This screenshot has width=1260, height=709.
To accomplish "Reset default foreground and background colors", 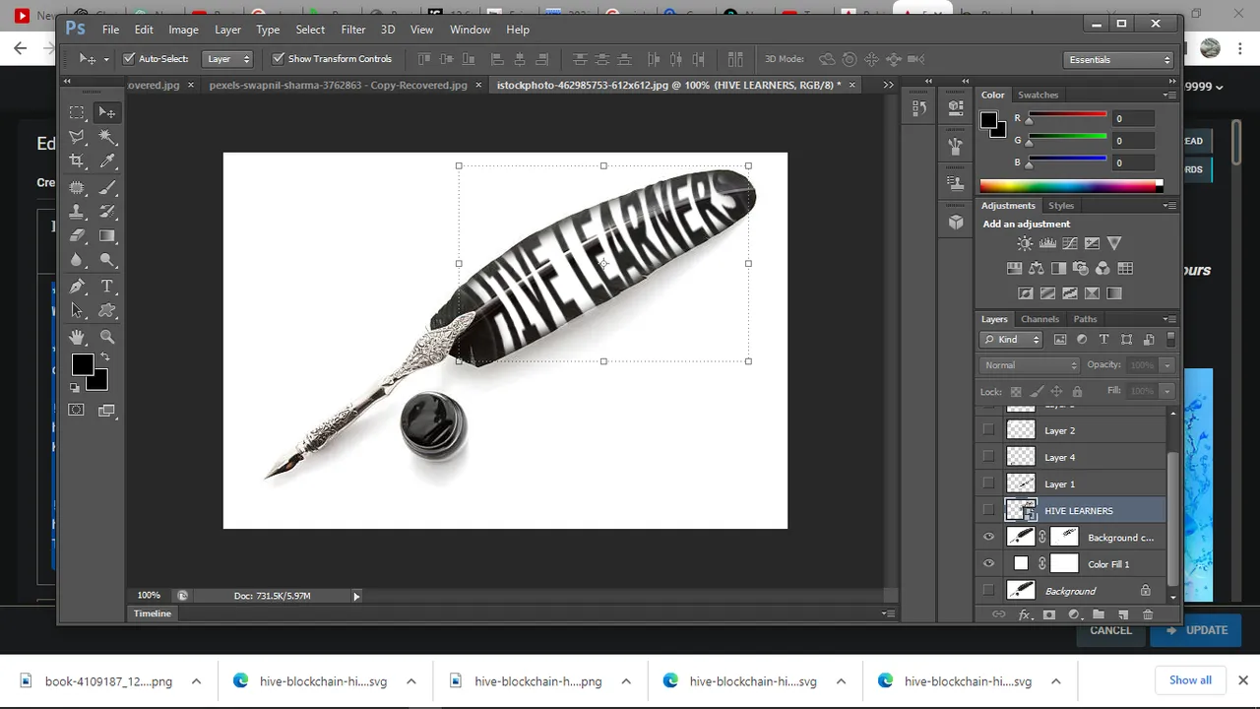I will (x=76, y=387).
